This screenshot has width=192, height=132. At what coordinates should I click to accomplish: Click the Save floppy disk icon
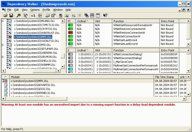click(x=11, y=15)
